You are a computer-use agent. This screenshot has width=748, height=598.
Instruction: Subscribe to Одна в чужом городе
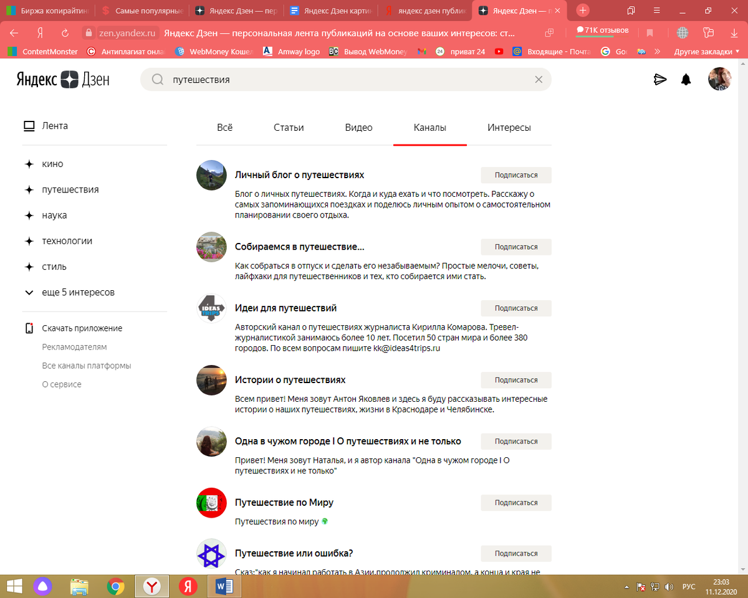(x=516, y=441)
